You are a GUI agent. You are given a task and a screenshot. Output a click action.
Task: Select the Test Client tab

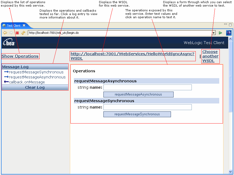[13, 26]
